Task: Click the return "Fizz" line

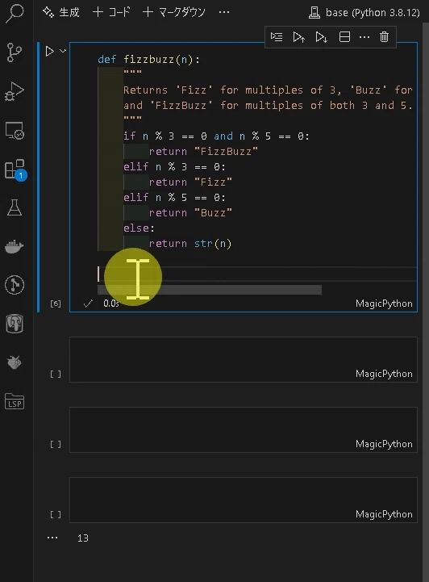Action: [x=190, y=182]
